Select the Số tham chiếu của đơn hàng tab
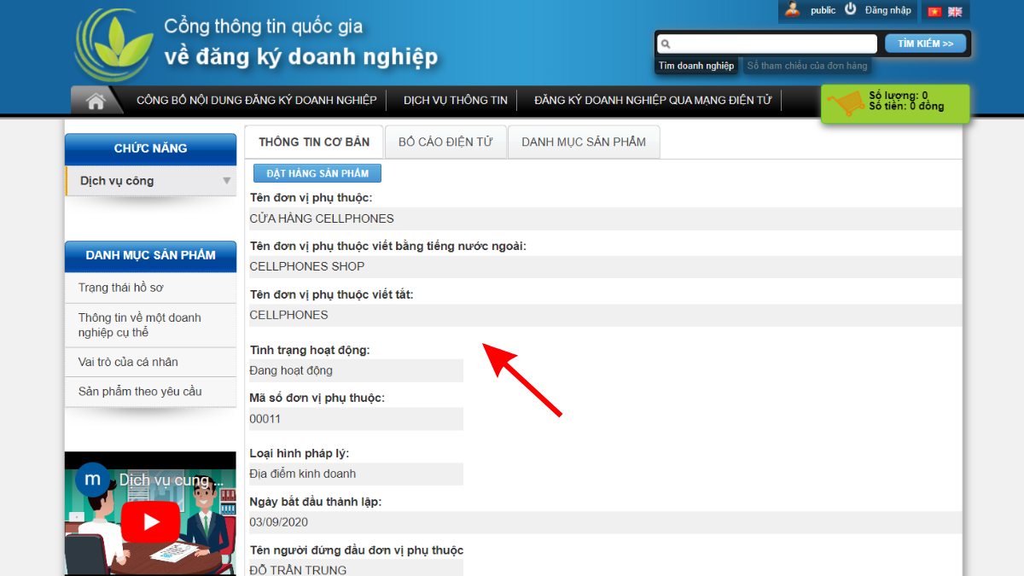 [x=807, y=66]
